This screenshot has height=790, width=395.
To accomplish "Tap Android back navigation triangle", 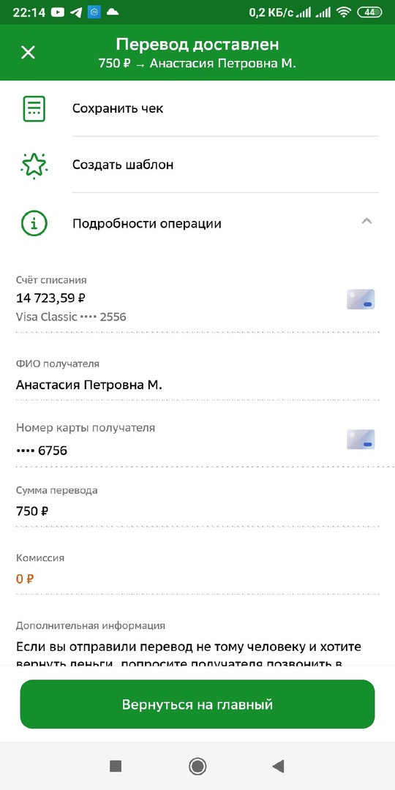I will point(278,767).
